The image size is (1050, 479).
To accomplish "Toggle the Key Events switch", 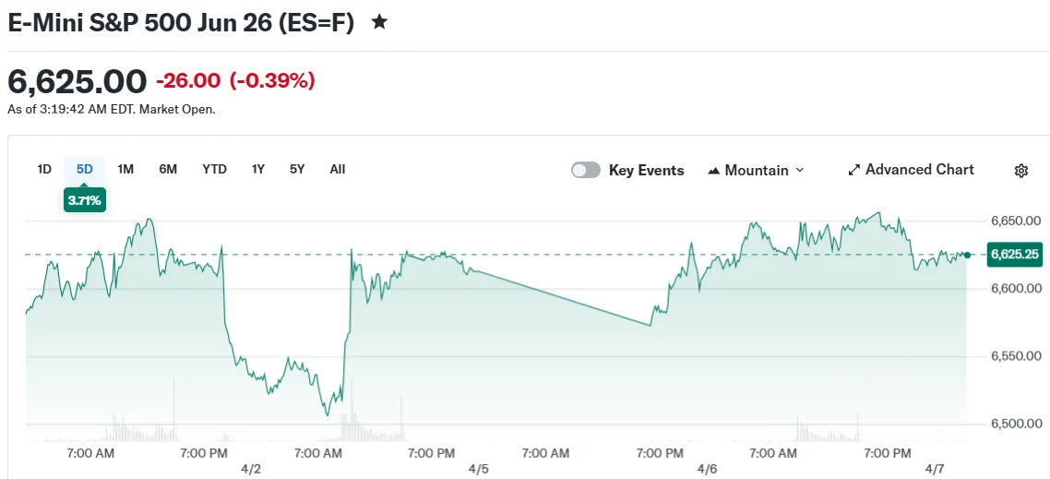I will (586, 170).
